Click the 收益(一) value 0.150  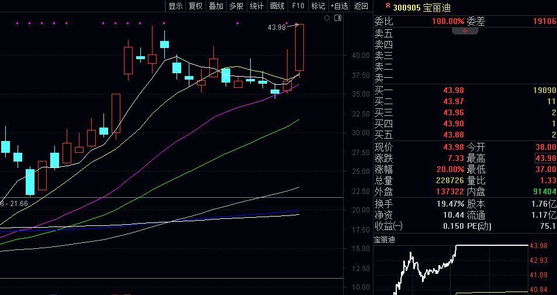454,226
